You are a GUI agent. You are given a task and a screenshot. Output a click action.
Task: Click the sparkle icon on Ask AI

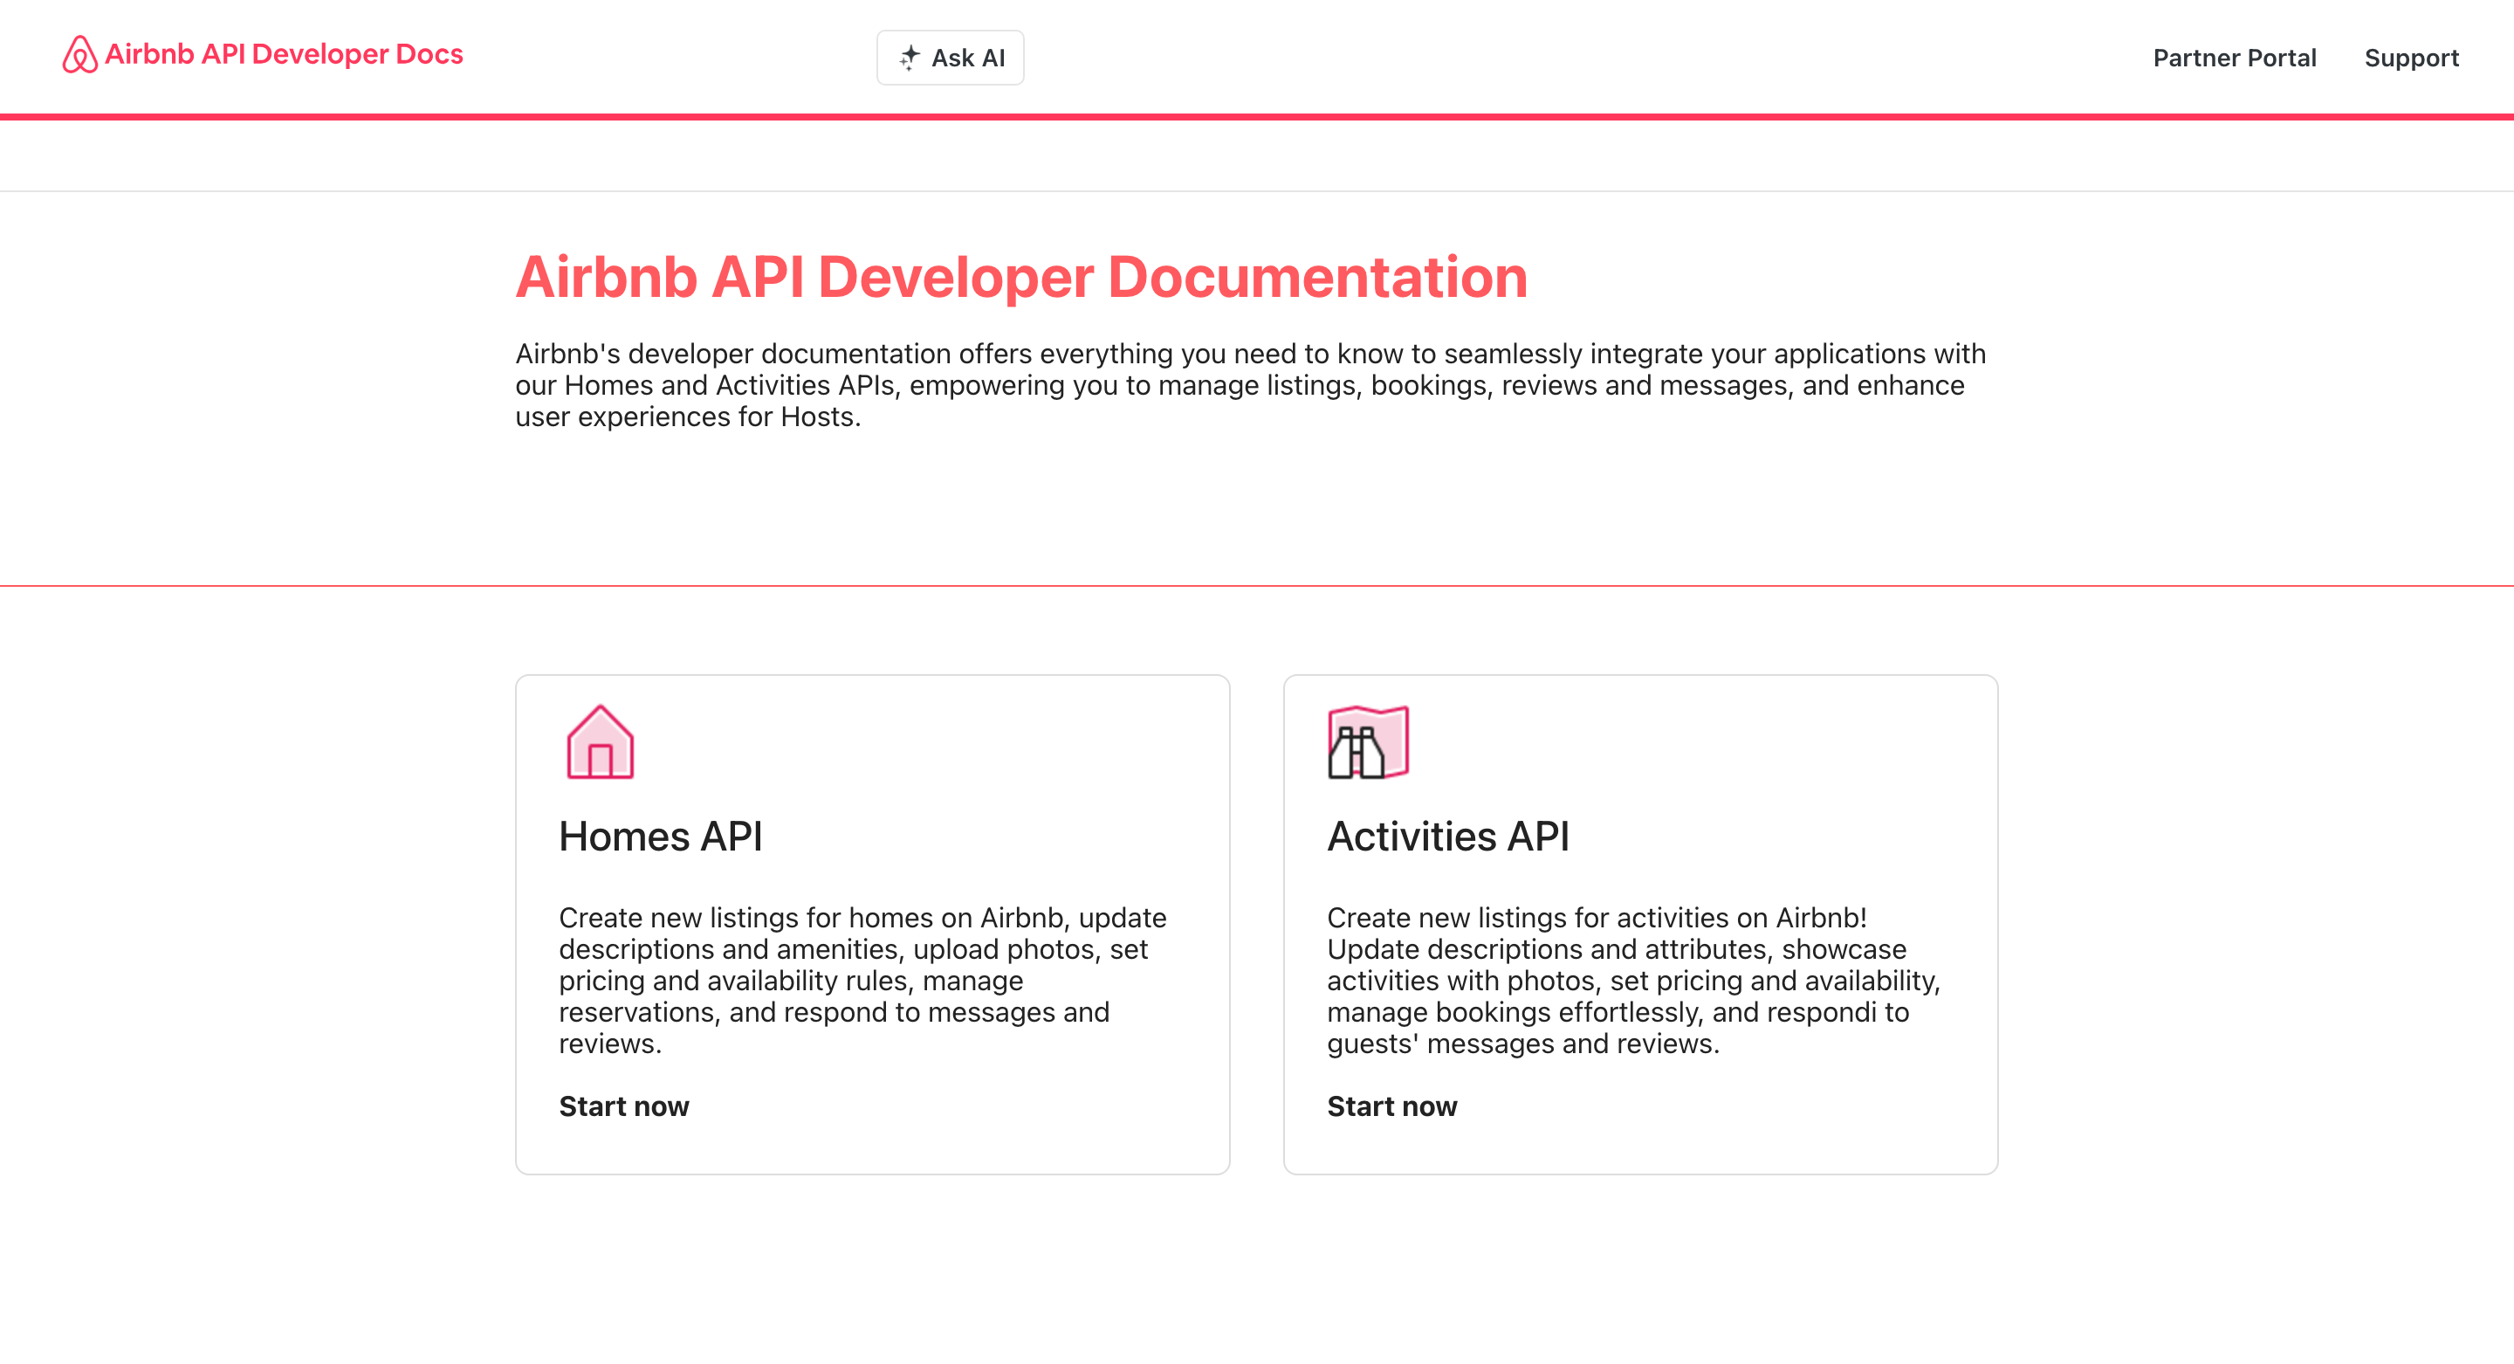(x=910, y=58)
